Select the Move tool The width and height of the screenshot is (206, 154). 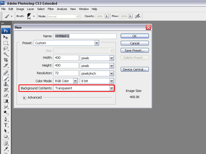click(6, 37)
